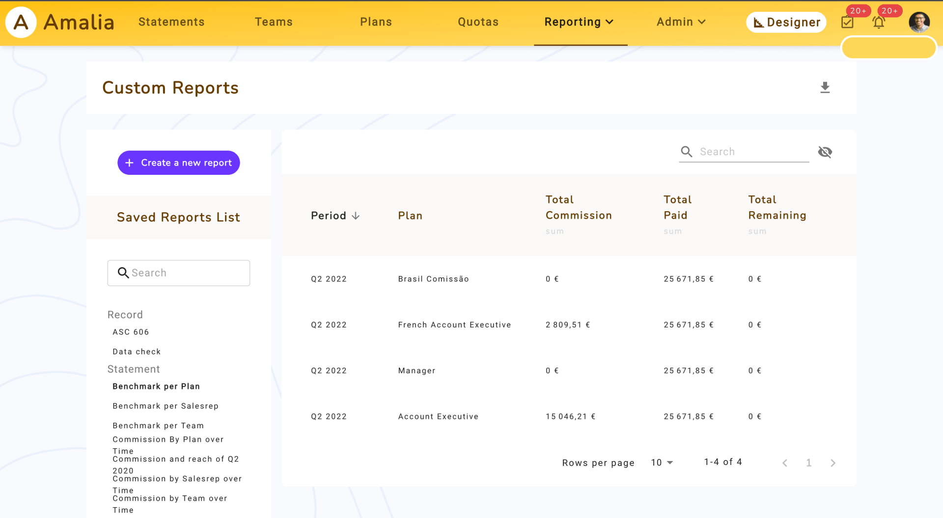Expand the Reporting dropdown menu
The width and height of the screenshot is (943, 518).
(580, 22)
